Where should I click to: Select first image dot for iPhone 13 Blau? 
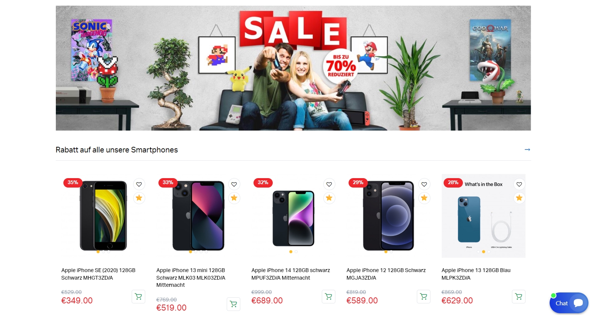[478, 252]
